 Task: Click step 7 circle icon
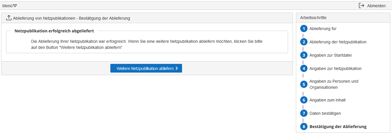[304, 113]
